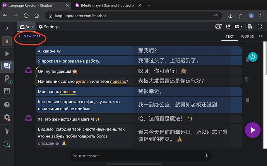267x166 pixels.
Task: Open the browser more menu
Action: 262,16
